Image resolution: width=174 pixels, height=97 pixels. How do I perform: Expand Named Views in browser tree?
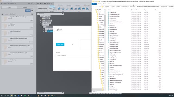pos(41,20)
